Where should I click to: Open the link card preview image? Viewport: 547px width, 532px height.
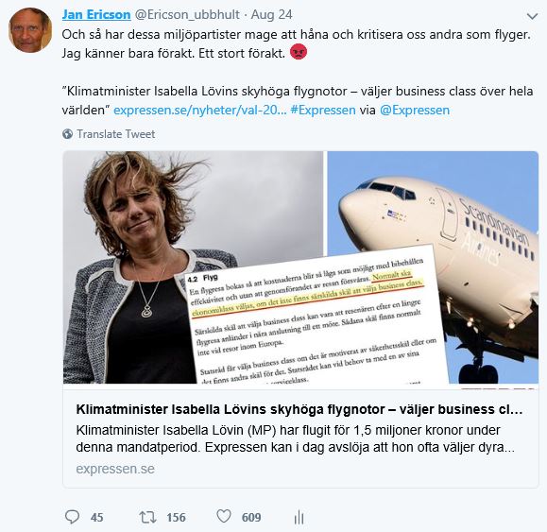click(x=300, y=267)
